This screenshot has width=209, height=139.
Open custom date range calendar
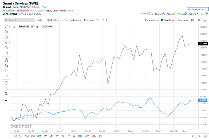coord(100,136)
